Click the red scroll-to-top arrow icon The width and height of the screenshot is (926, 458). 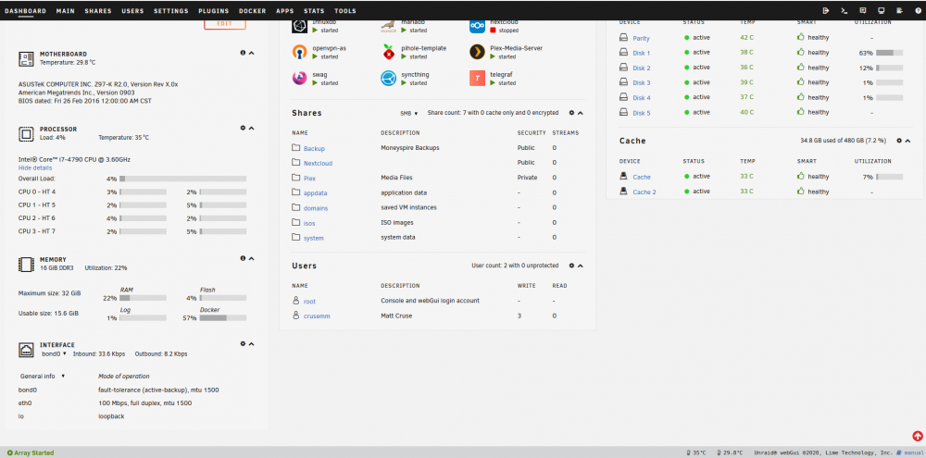[917, 436]
